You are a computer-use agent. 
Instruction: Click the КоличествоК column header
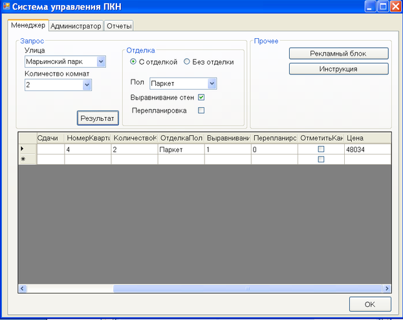tap(135, 138)
